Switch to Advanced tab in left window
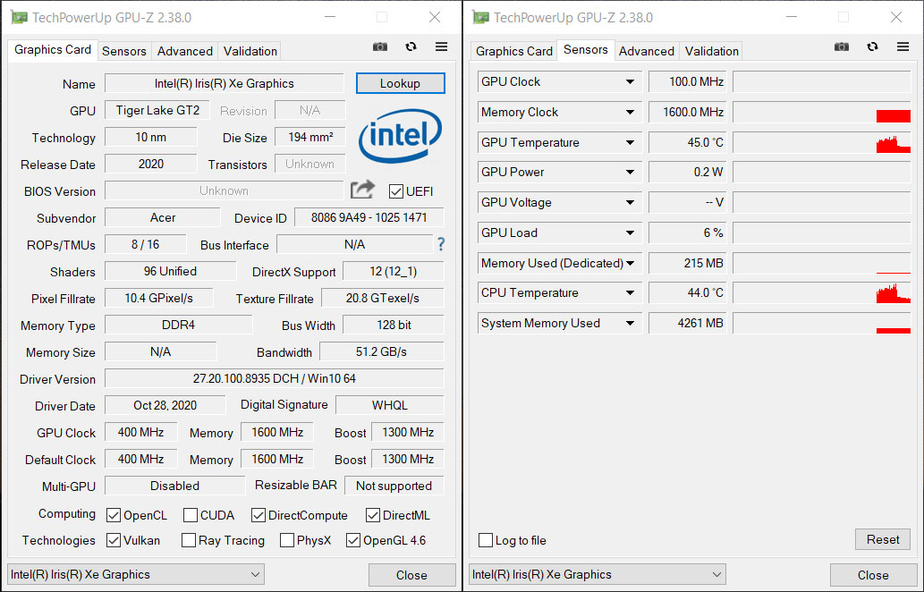 tap(185, 51)
